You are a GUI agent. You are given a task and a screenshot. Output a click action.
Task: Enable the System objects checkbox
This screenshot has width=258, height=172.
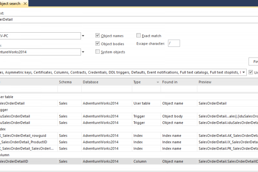point(98,52)
